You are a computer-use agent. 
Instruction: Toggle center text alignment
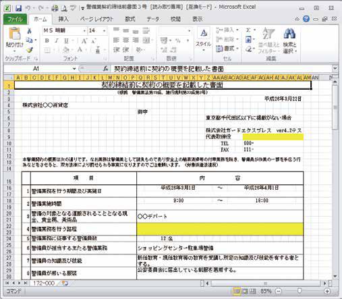click(125, 40)
